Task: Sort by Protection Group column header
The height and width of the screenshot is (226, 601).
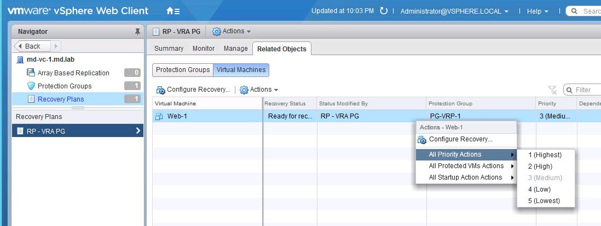Action: pyautogui.click(x=481, y=104)
